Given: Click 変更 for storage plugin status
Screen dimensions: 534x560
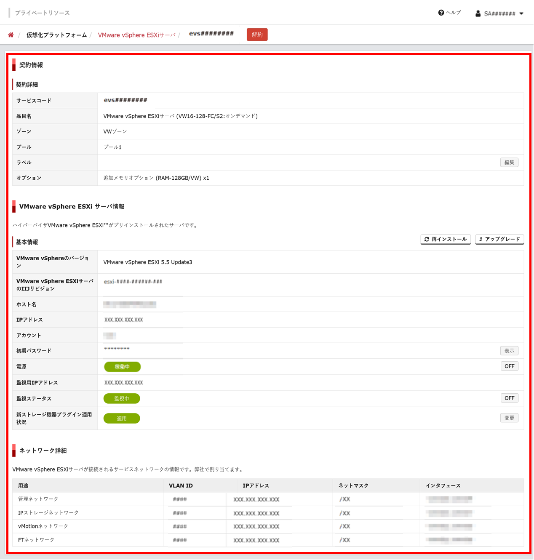Looking at the screenshot, I should [x=509, y=418].
